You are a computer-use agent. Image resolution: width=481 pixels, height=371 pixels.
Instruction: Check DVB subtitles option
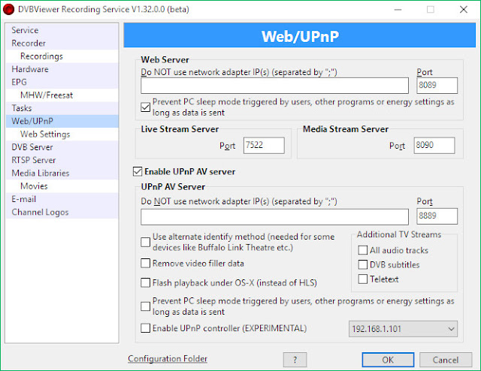click(x=362, y=264)
